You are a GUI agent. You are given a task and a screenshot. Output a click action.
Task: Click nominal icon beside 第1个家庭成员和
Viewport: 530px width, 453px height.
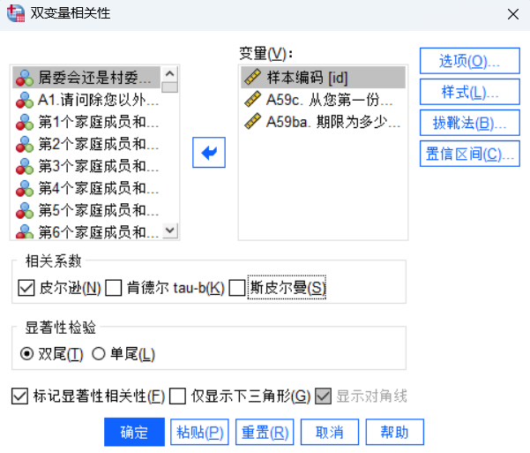coord(25,122)
